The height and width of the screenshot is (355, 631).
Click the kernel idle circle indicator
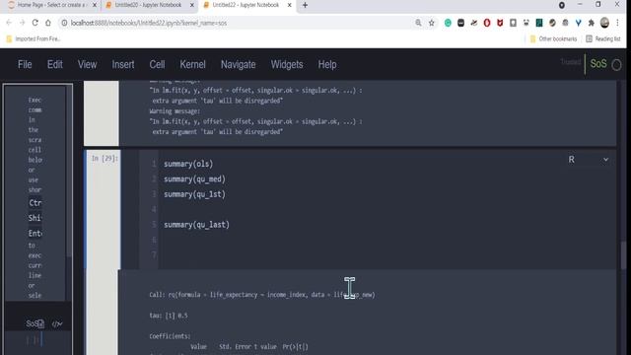click(616, 65)
